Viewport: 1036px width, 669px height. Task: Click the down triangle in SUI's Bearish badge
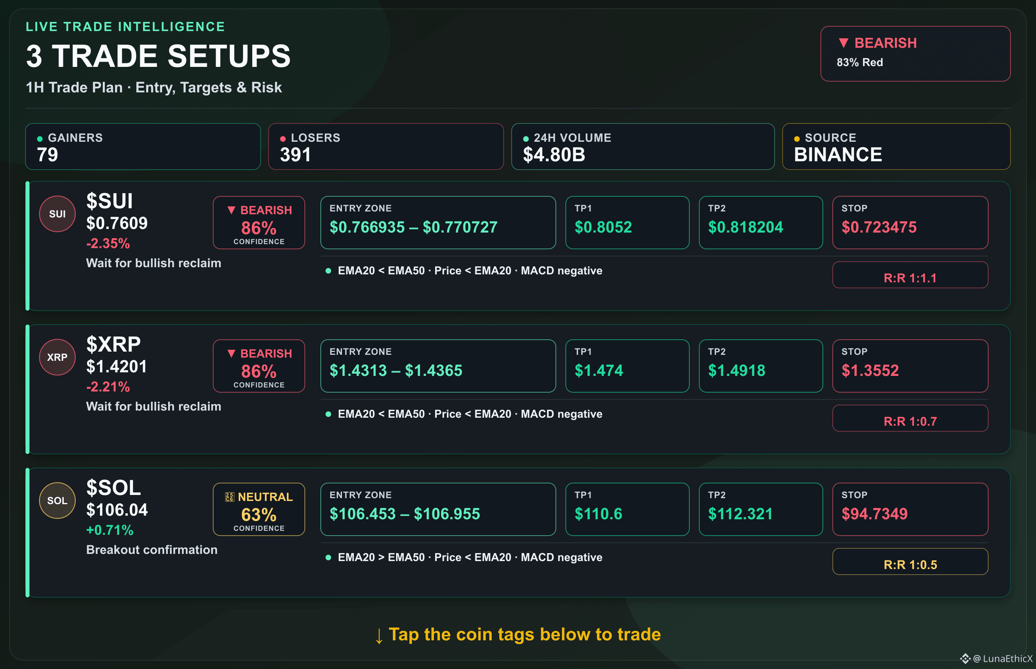point(231,210)
